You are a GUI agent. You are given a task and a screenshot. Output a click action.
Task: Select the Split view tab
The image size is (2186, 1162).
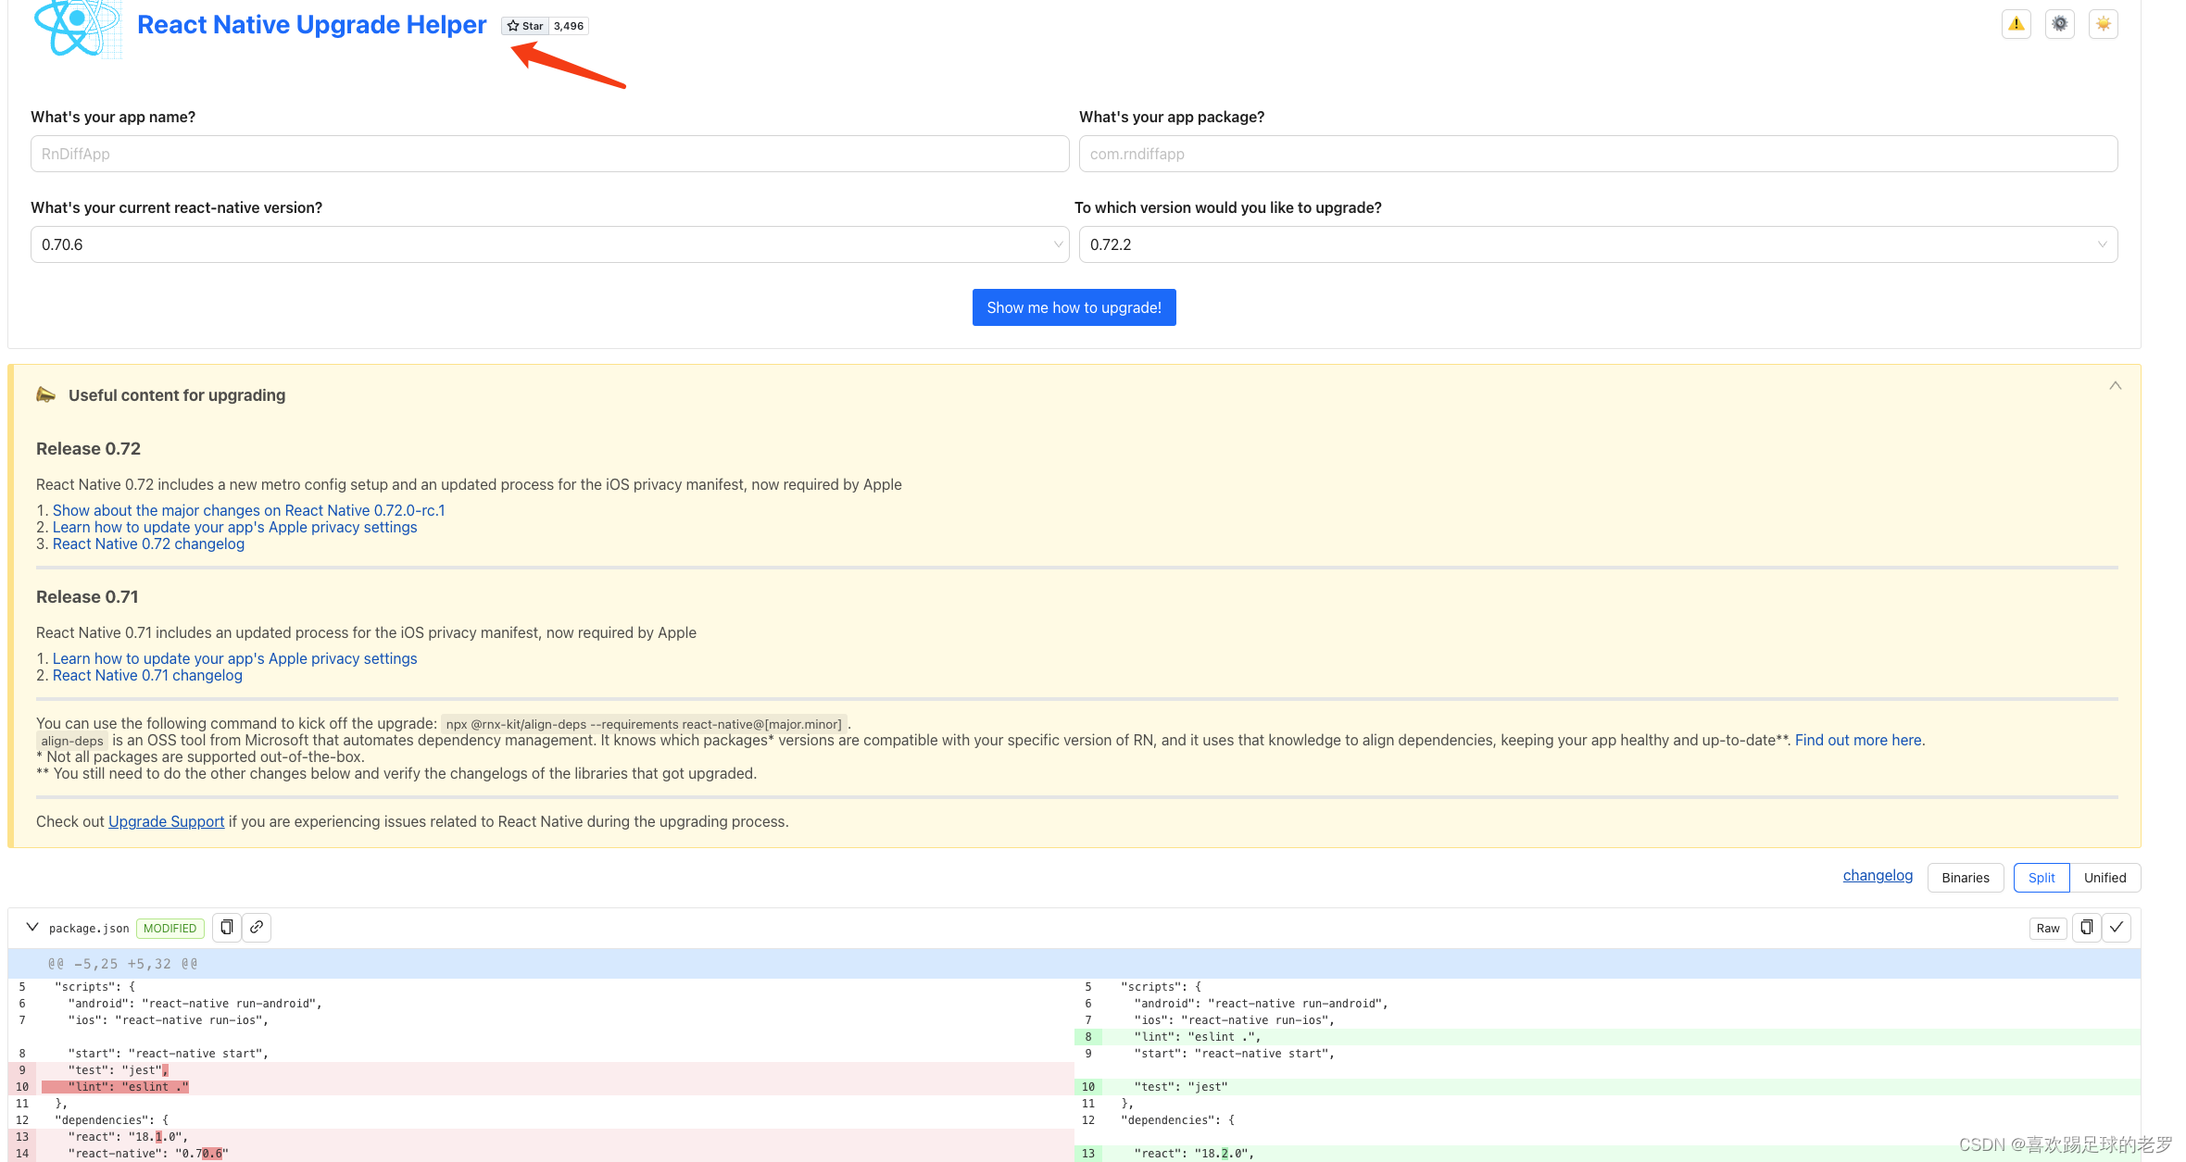2037,874
